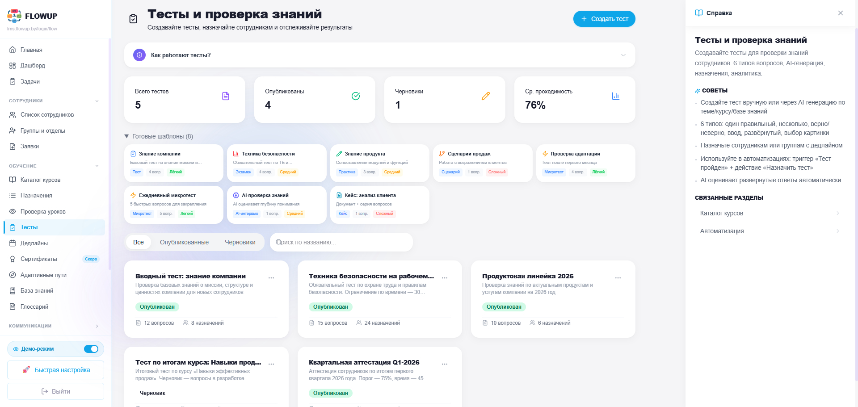Image resolution: width=858 pixels, height=407 pixels.
Task: Click the Ср. проходимость chart icon
Action: point(616,96)
